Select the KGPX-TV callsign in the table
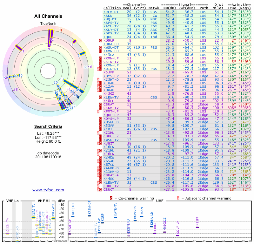Viewport: 254px width, 244px height. tap(111, 33)
